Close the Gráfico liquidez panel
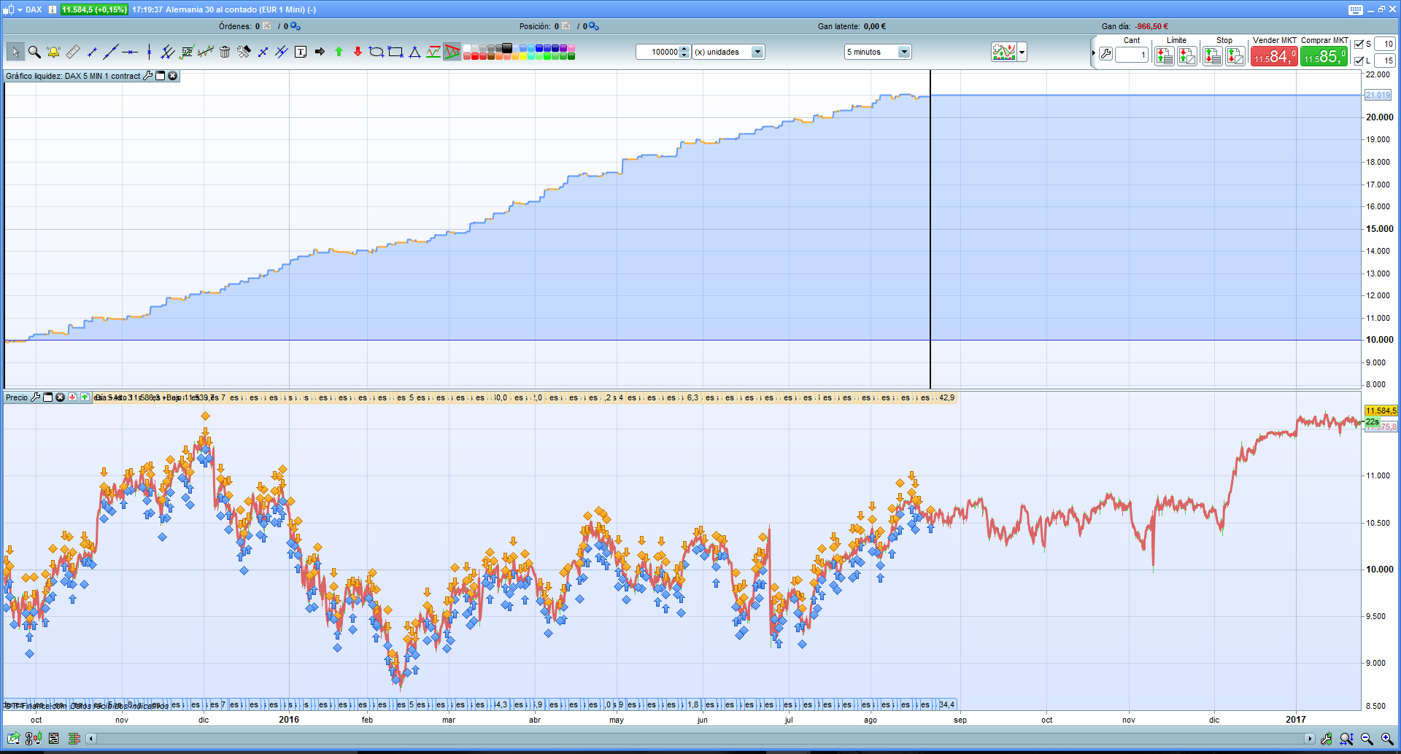This screenshot has height=754, width=1401. pos(173,76)
